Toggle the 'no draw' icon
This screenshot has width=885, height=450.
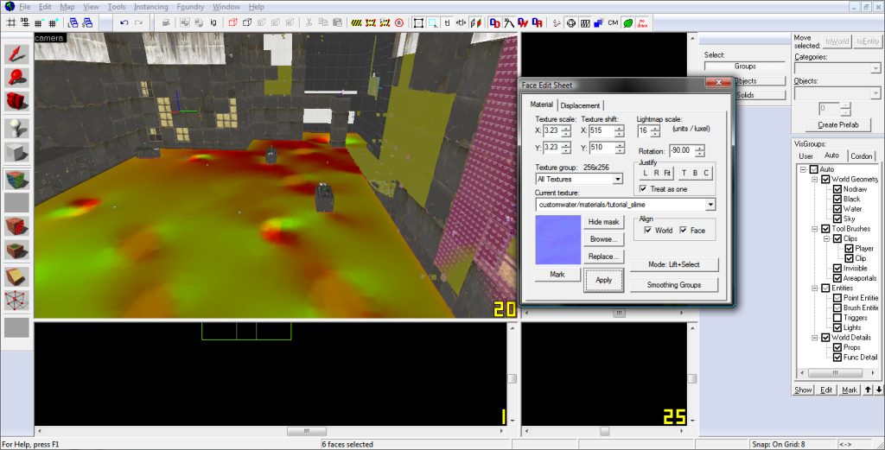(x=642, y=23)
